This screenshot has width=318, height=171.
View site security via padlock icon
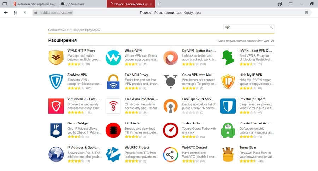(x=35, y=13)
